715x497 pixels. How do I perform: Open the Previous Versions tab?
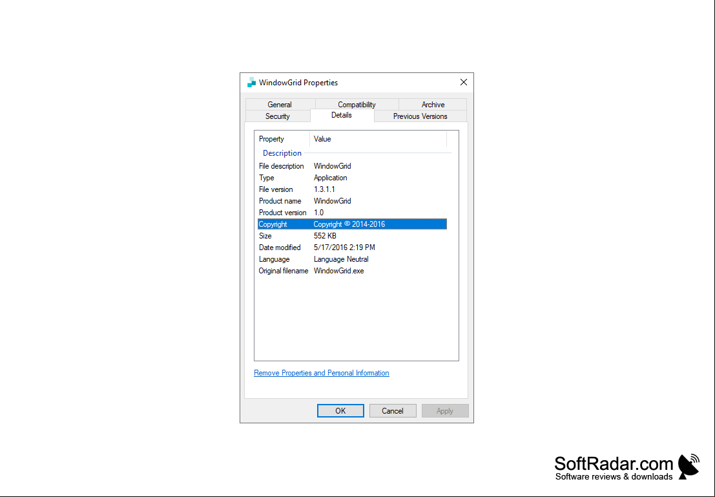[420, 116]
